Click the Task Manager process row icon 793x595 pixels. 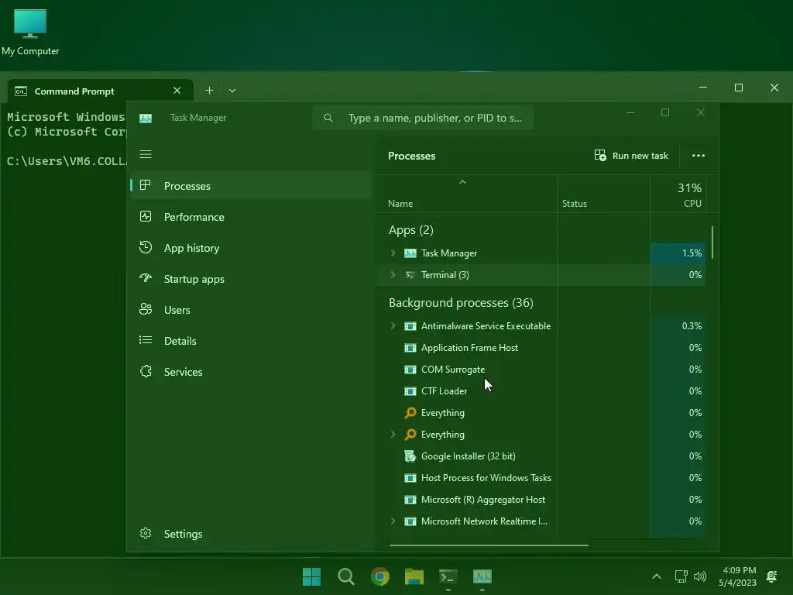410,253
